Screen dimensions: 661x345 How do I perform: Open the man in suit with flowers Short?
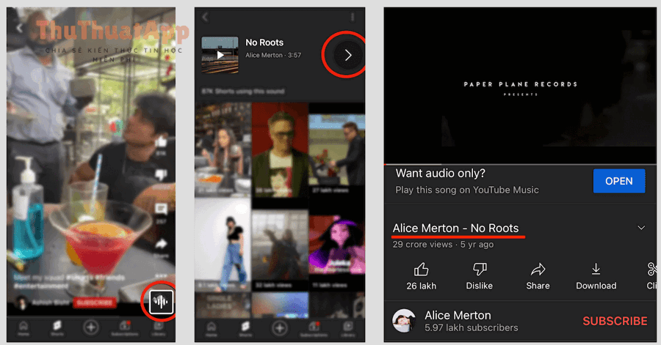tap(337, 149)
